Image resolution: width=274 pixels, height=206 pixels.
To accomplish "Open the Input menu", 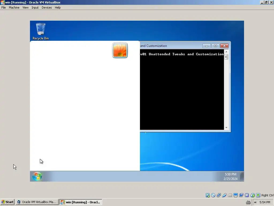I will (35, 8).
